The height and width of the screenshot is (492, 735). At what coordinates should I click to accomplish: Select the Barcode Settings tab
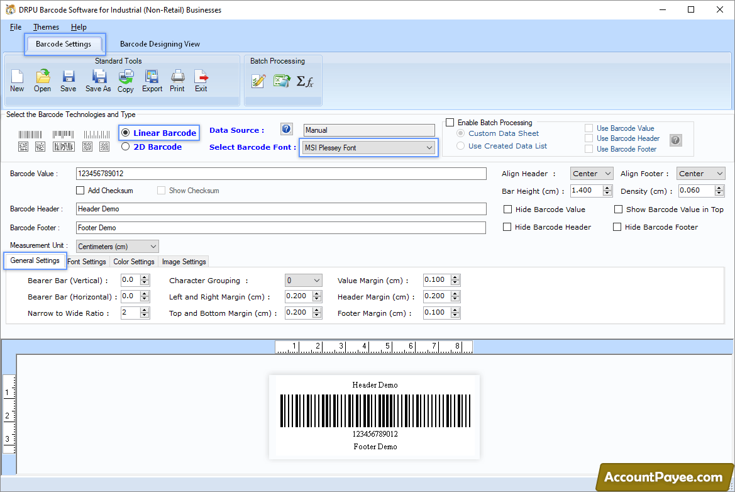point(64,43)
